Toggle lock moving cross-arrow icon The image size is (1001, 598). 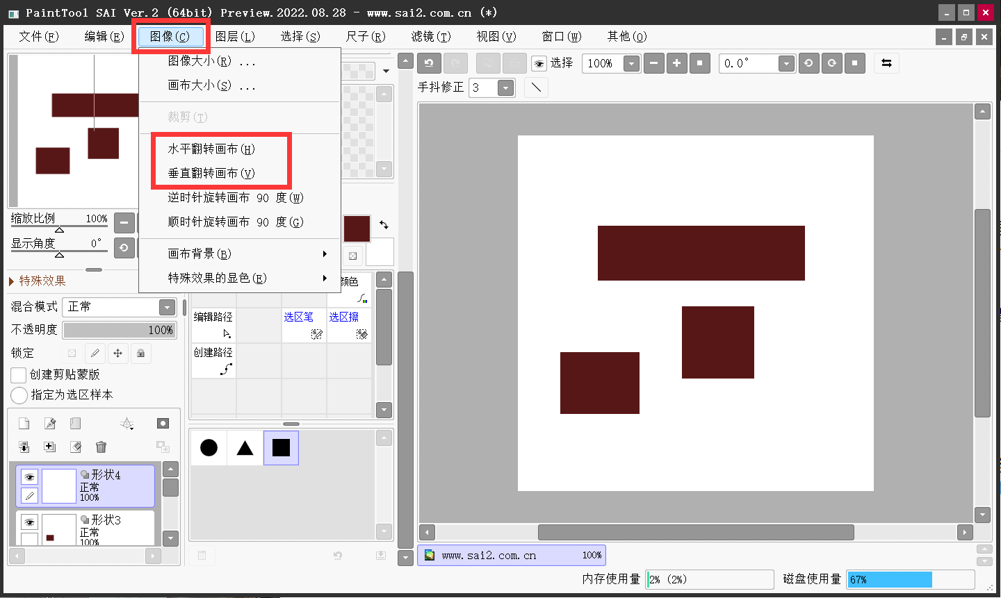(x=117, y=353)
